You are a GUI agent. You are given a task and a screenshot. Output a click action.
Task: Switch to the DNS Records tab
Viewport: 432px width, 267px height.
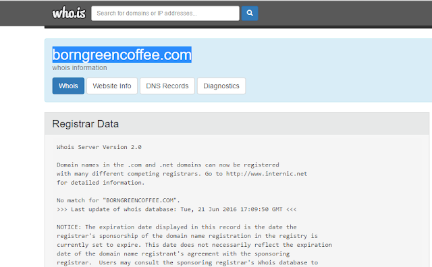click(x=167, y=86)
